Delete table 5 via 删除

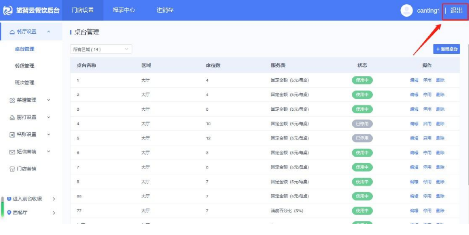[440, 138]
